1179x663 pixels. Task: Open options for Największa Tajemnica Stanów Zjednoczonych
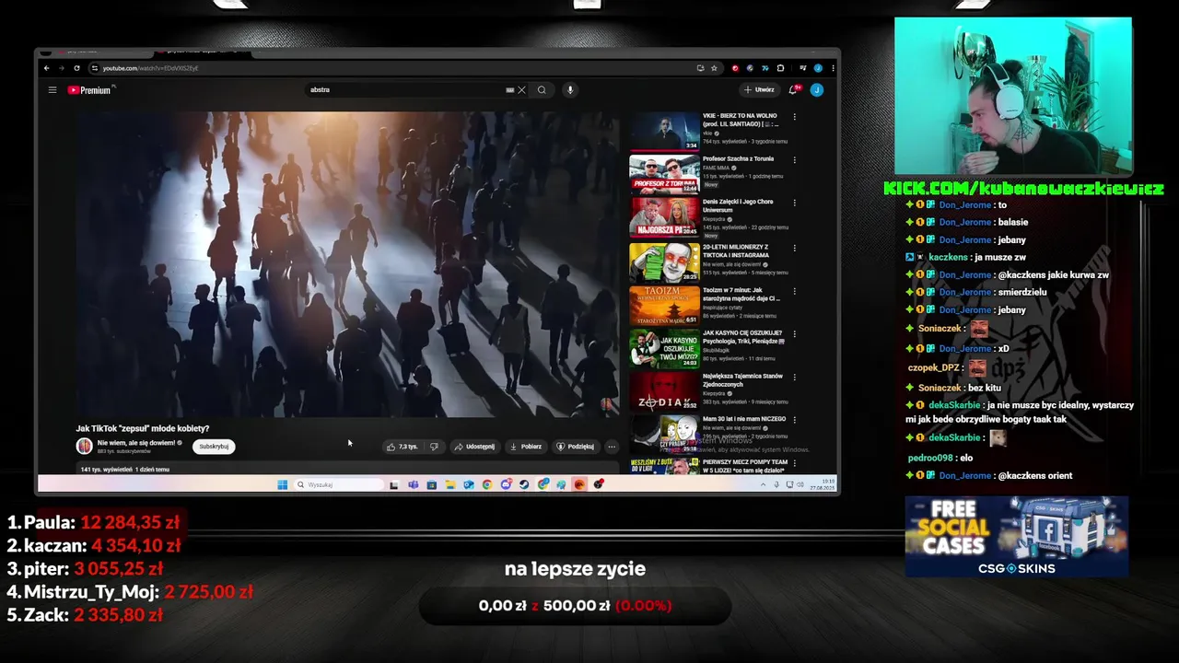point(794,377)
